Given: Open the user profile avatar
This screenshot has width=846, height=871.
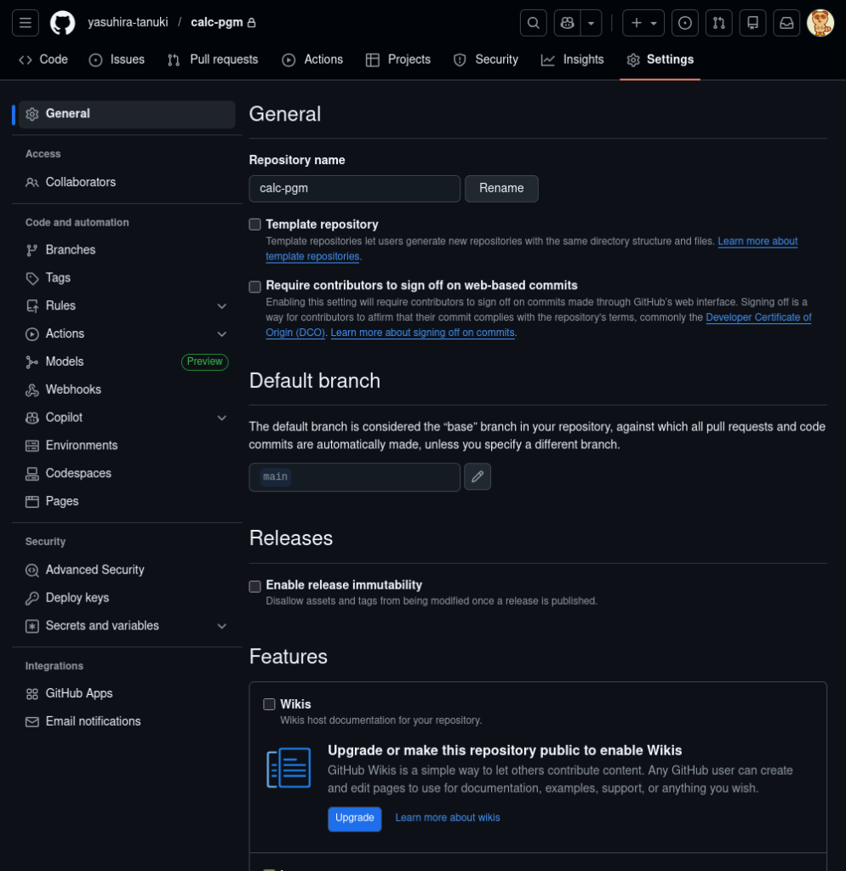Looking at the screenshot, I should click(820, 23).
